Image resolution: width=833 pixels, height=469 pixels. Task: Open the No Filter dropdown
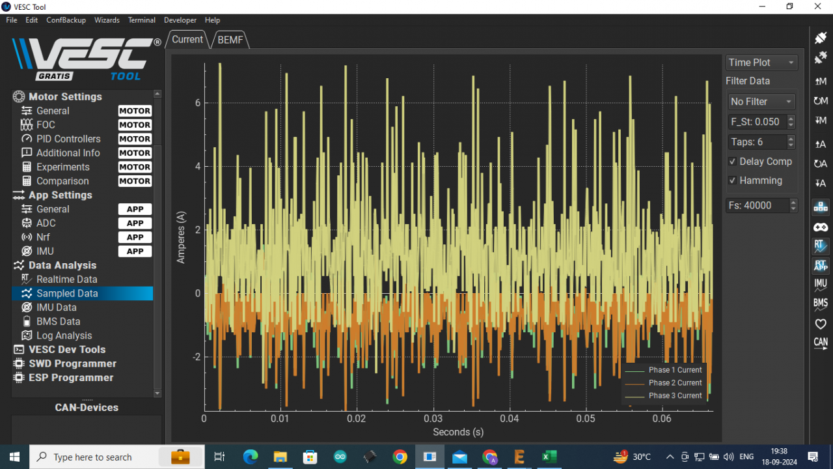click(761, 102)
